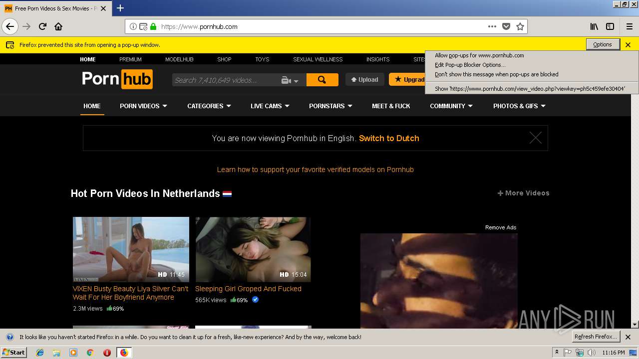Image resolution: width=639 pixels, height=359 pixels.
Task: Save page to Pocket icon
Action: click(x=506, y=26)
